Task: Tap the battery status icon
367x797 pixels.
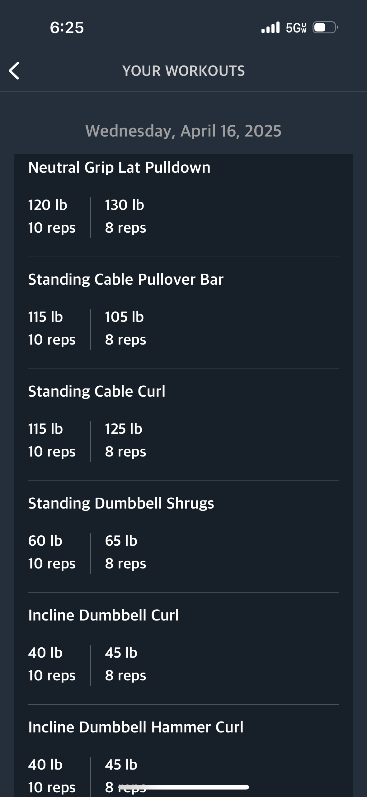Action: coord(325,27)
